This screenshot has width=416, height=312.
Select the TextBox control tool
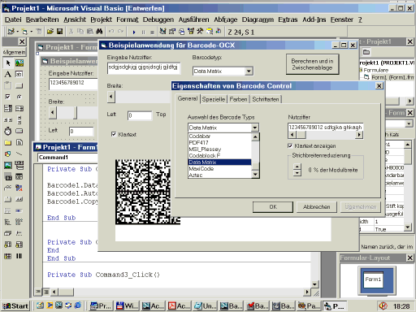click(x=19, y=74)
